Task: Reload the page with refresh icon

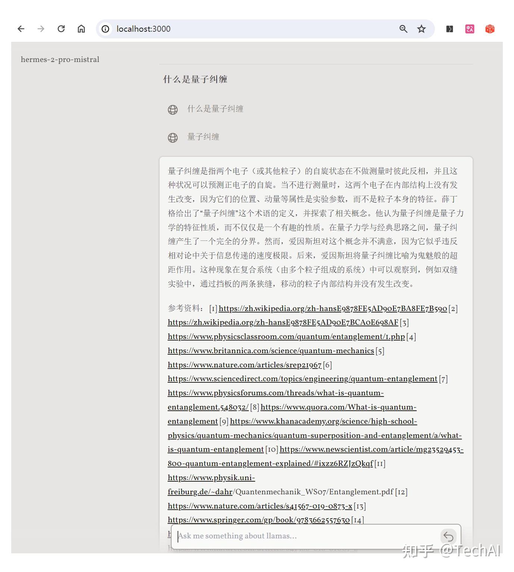Action: (61, 29)
